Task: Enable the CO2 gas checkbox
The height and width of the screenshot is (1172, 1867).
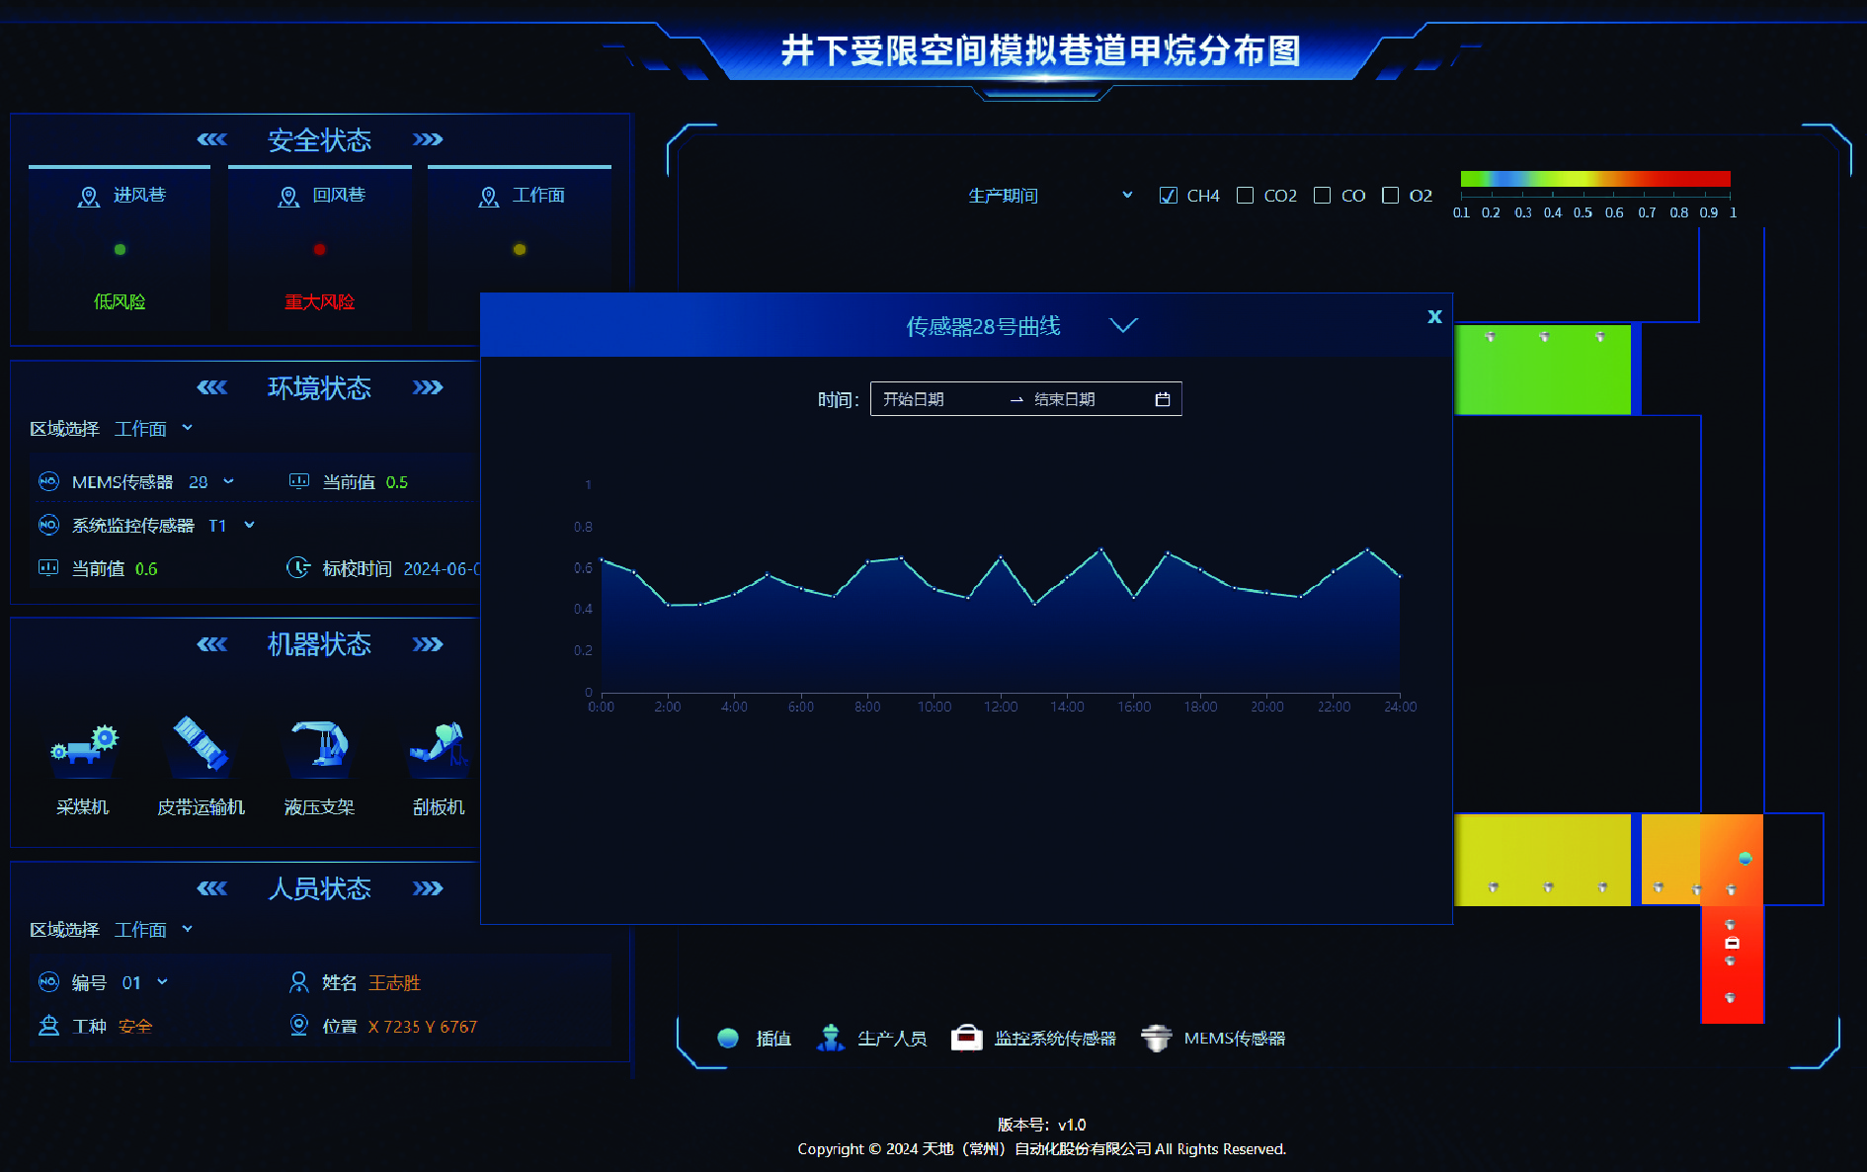Action: (1246, 196)
